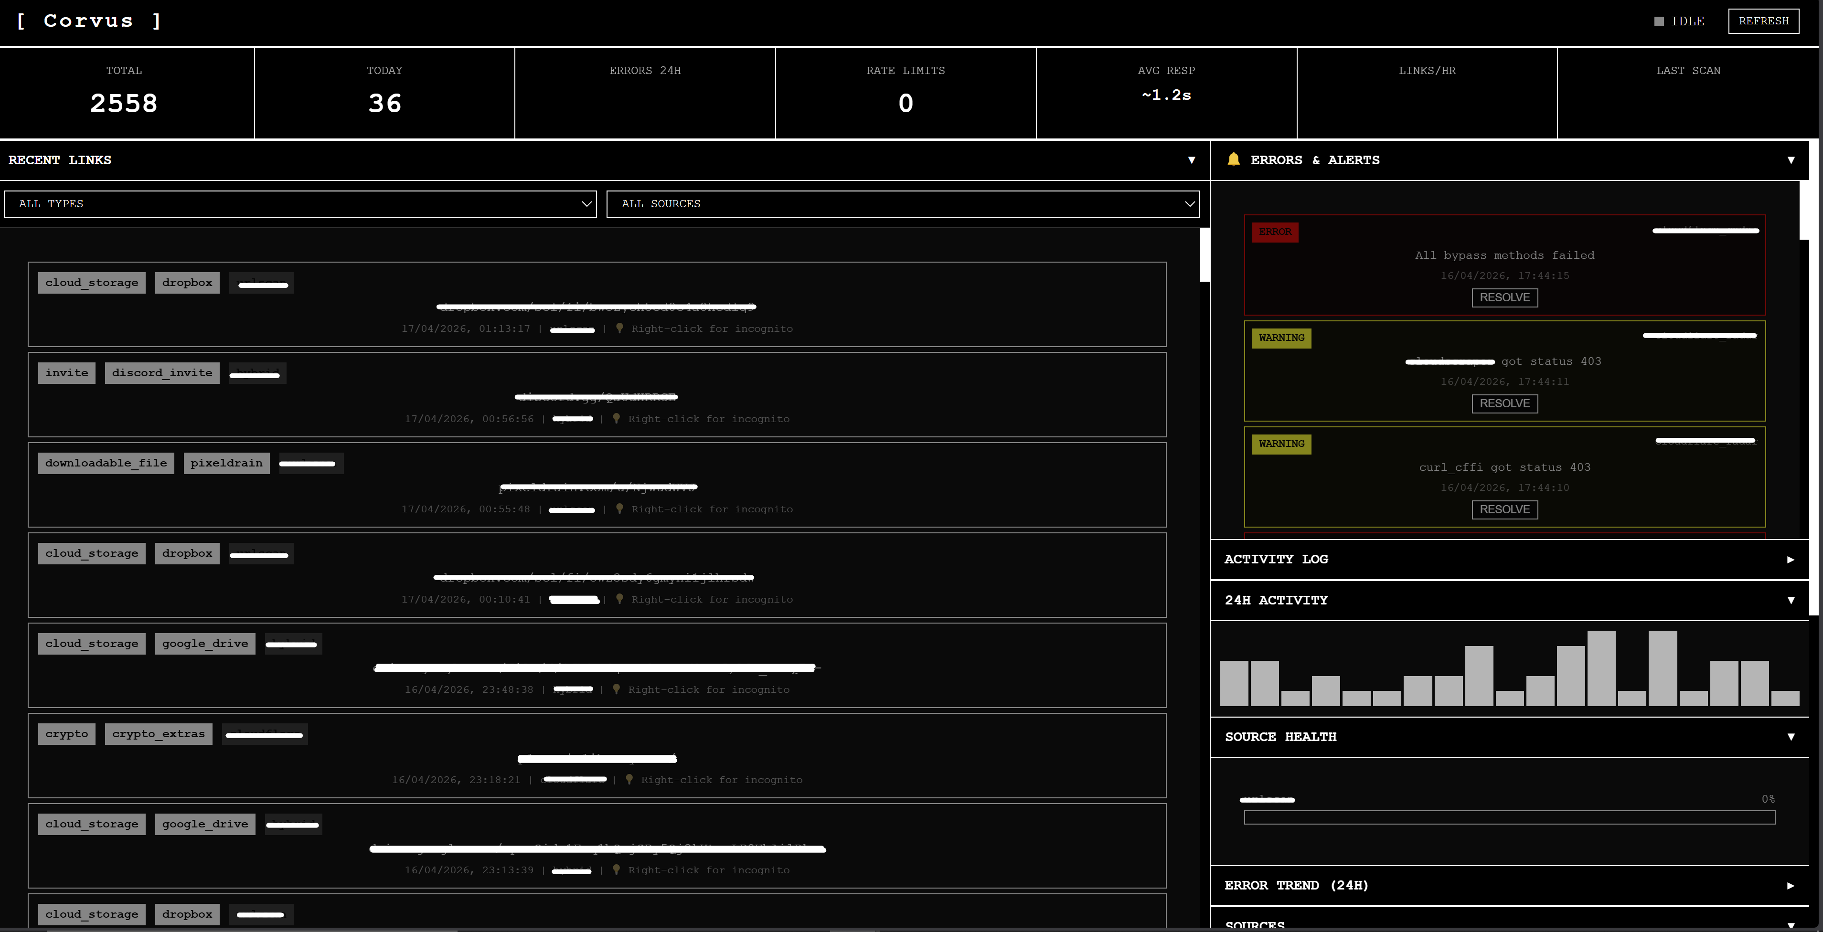Click the ERRORS 24H stat card

pos(645,93)
